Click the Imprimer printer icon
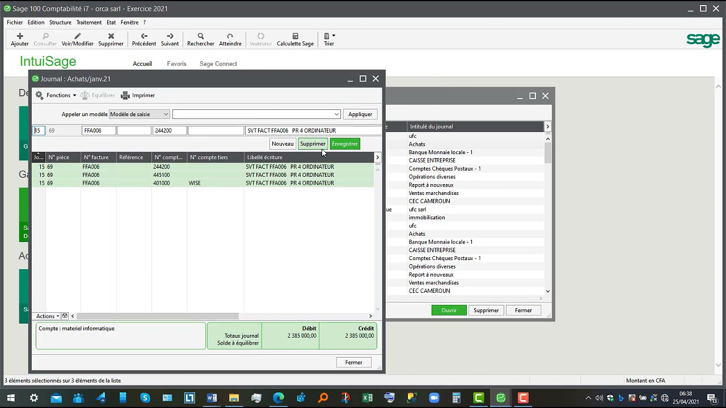Screen dimensions: 726x408 click(x=138, y=95)
